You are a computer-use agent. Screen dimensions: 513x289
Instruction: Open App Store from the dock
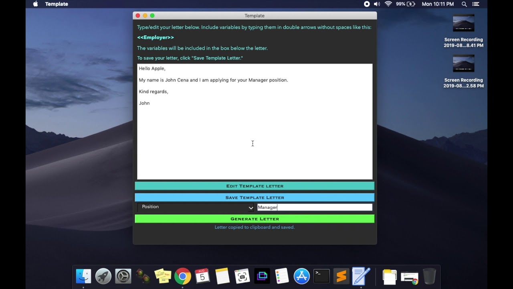[x=301, y=276]
